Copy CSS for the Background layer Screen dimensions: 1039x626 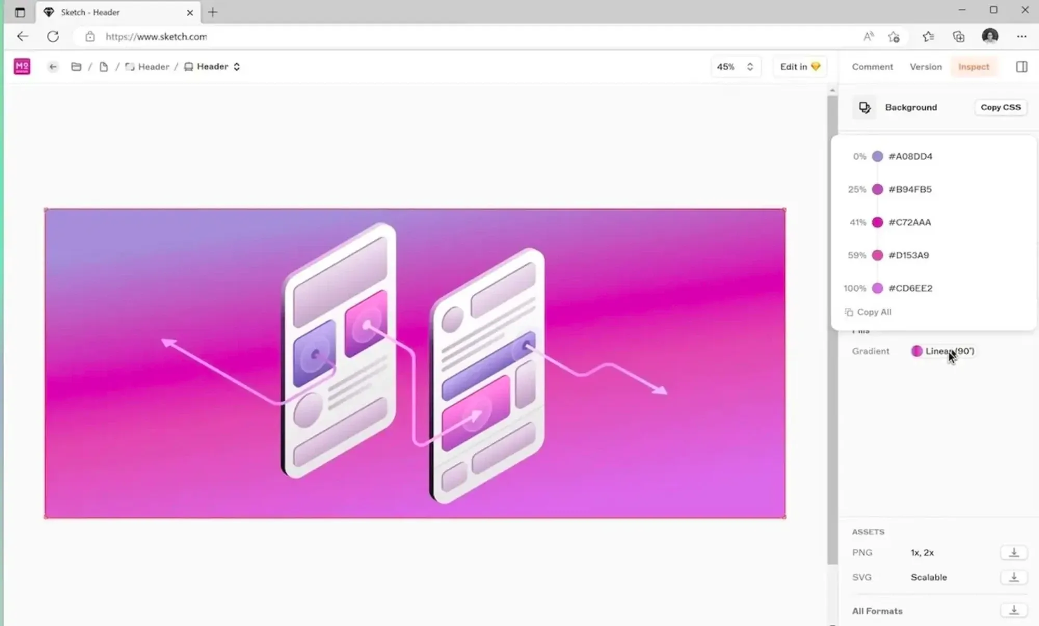pos(1001,107)
